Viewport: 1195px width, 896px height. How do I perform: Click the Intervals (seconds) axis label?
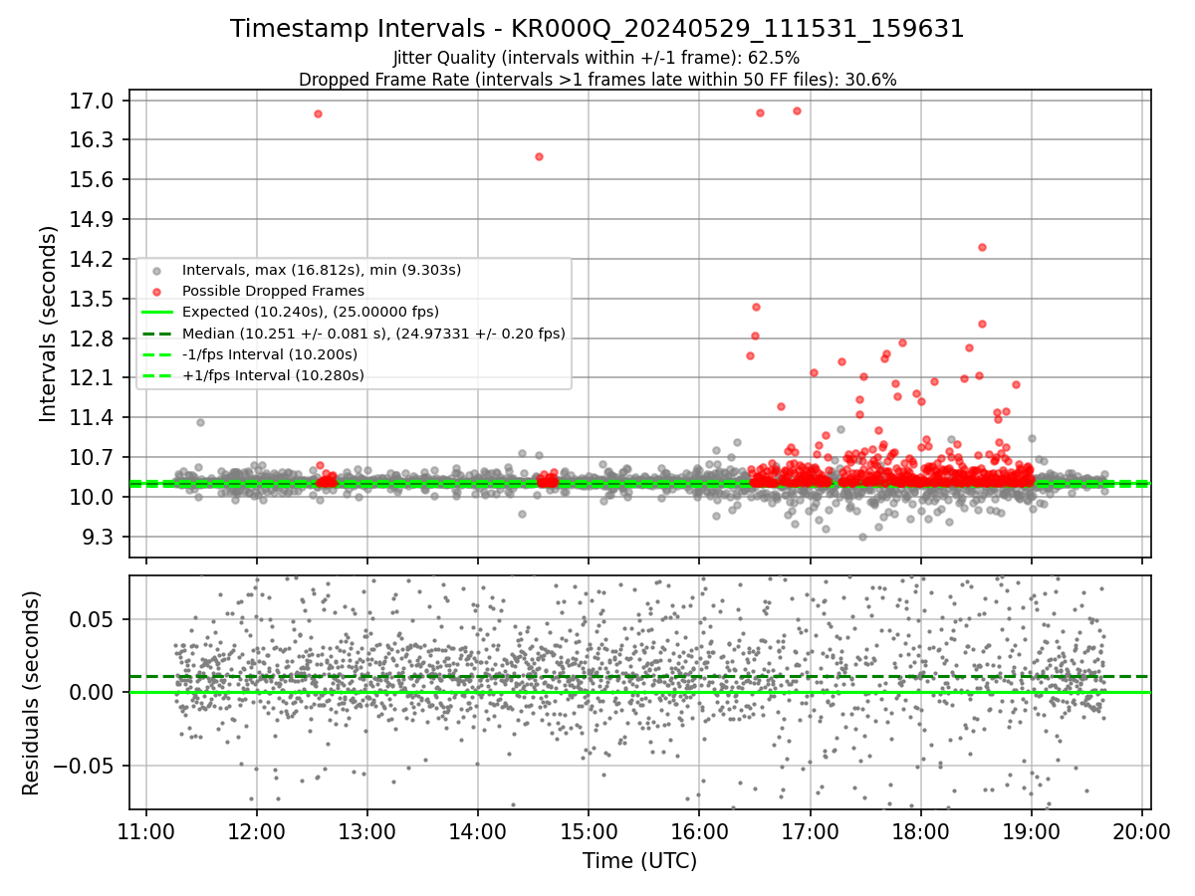click(49, 324)
